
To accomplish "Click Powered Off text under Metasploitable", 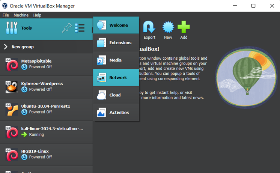I will click(x=41, y=67).
